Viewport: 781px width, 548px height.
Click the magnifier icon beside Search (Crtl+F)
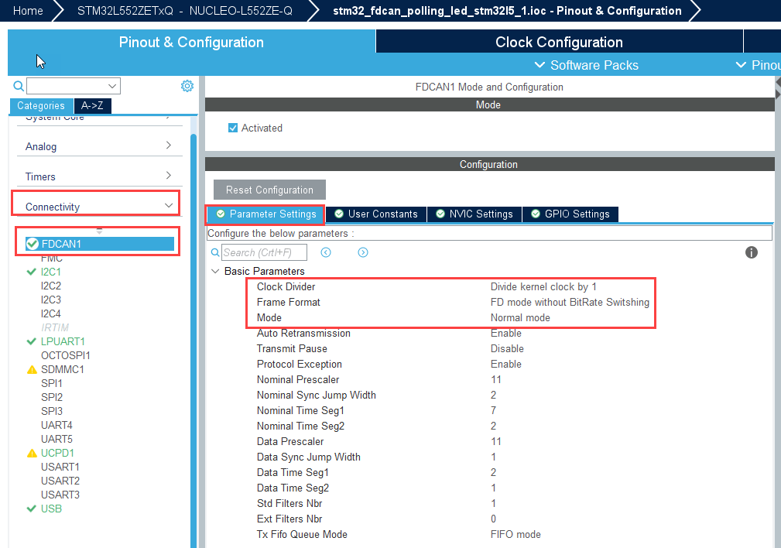[x=215, y=252]
